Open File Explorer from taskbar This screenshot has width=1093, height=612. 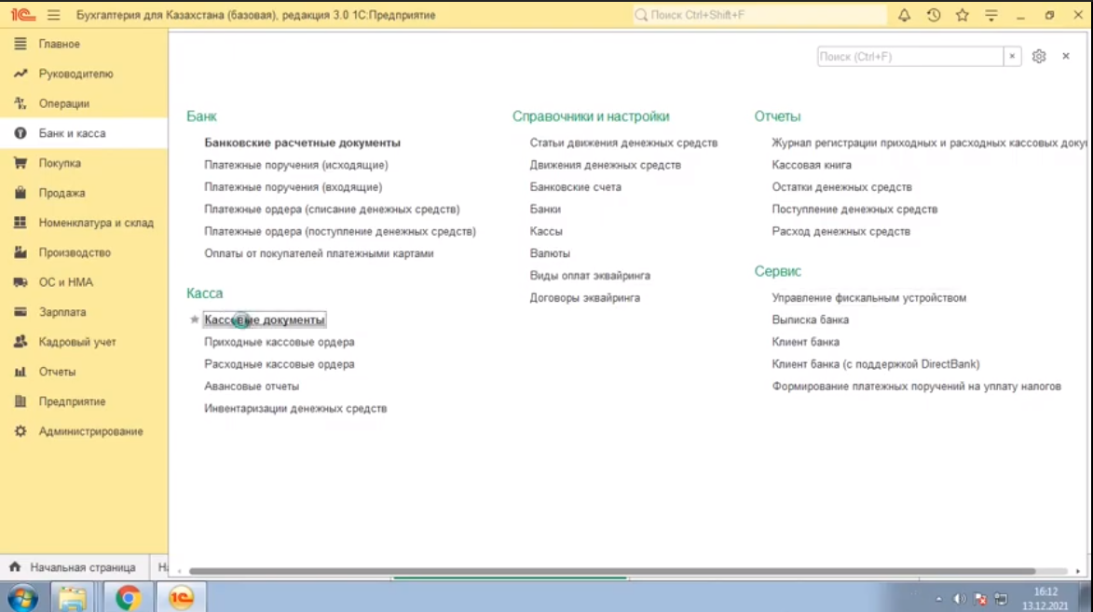(x=73, y=598)
